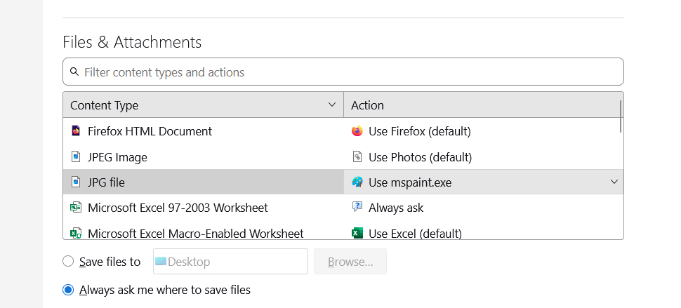Open the JPG file action dropdown arrow

[x=614, y=182]
